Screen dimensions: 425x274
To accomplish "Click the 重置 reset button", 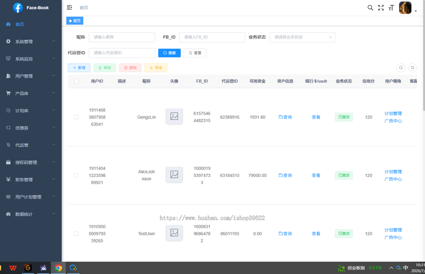I will click(x=195, y=53).
